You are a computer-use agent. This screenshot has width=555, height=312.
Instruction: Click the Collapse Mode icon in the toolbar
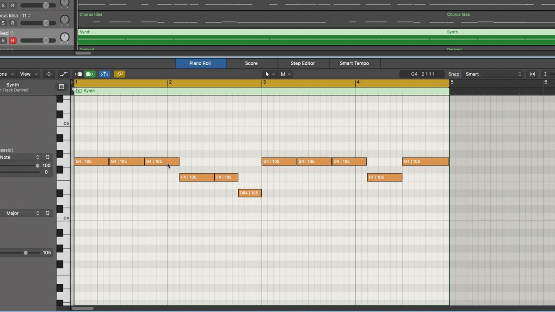[49, 73]
